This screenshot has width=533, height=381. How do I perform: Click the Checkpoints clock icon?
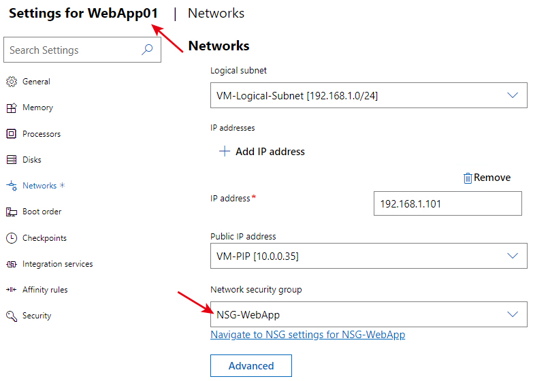pos(12,238)
